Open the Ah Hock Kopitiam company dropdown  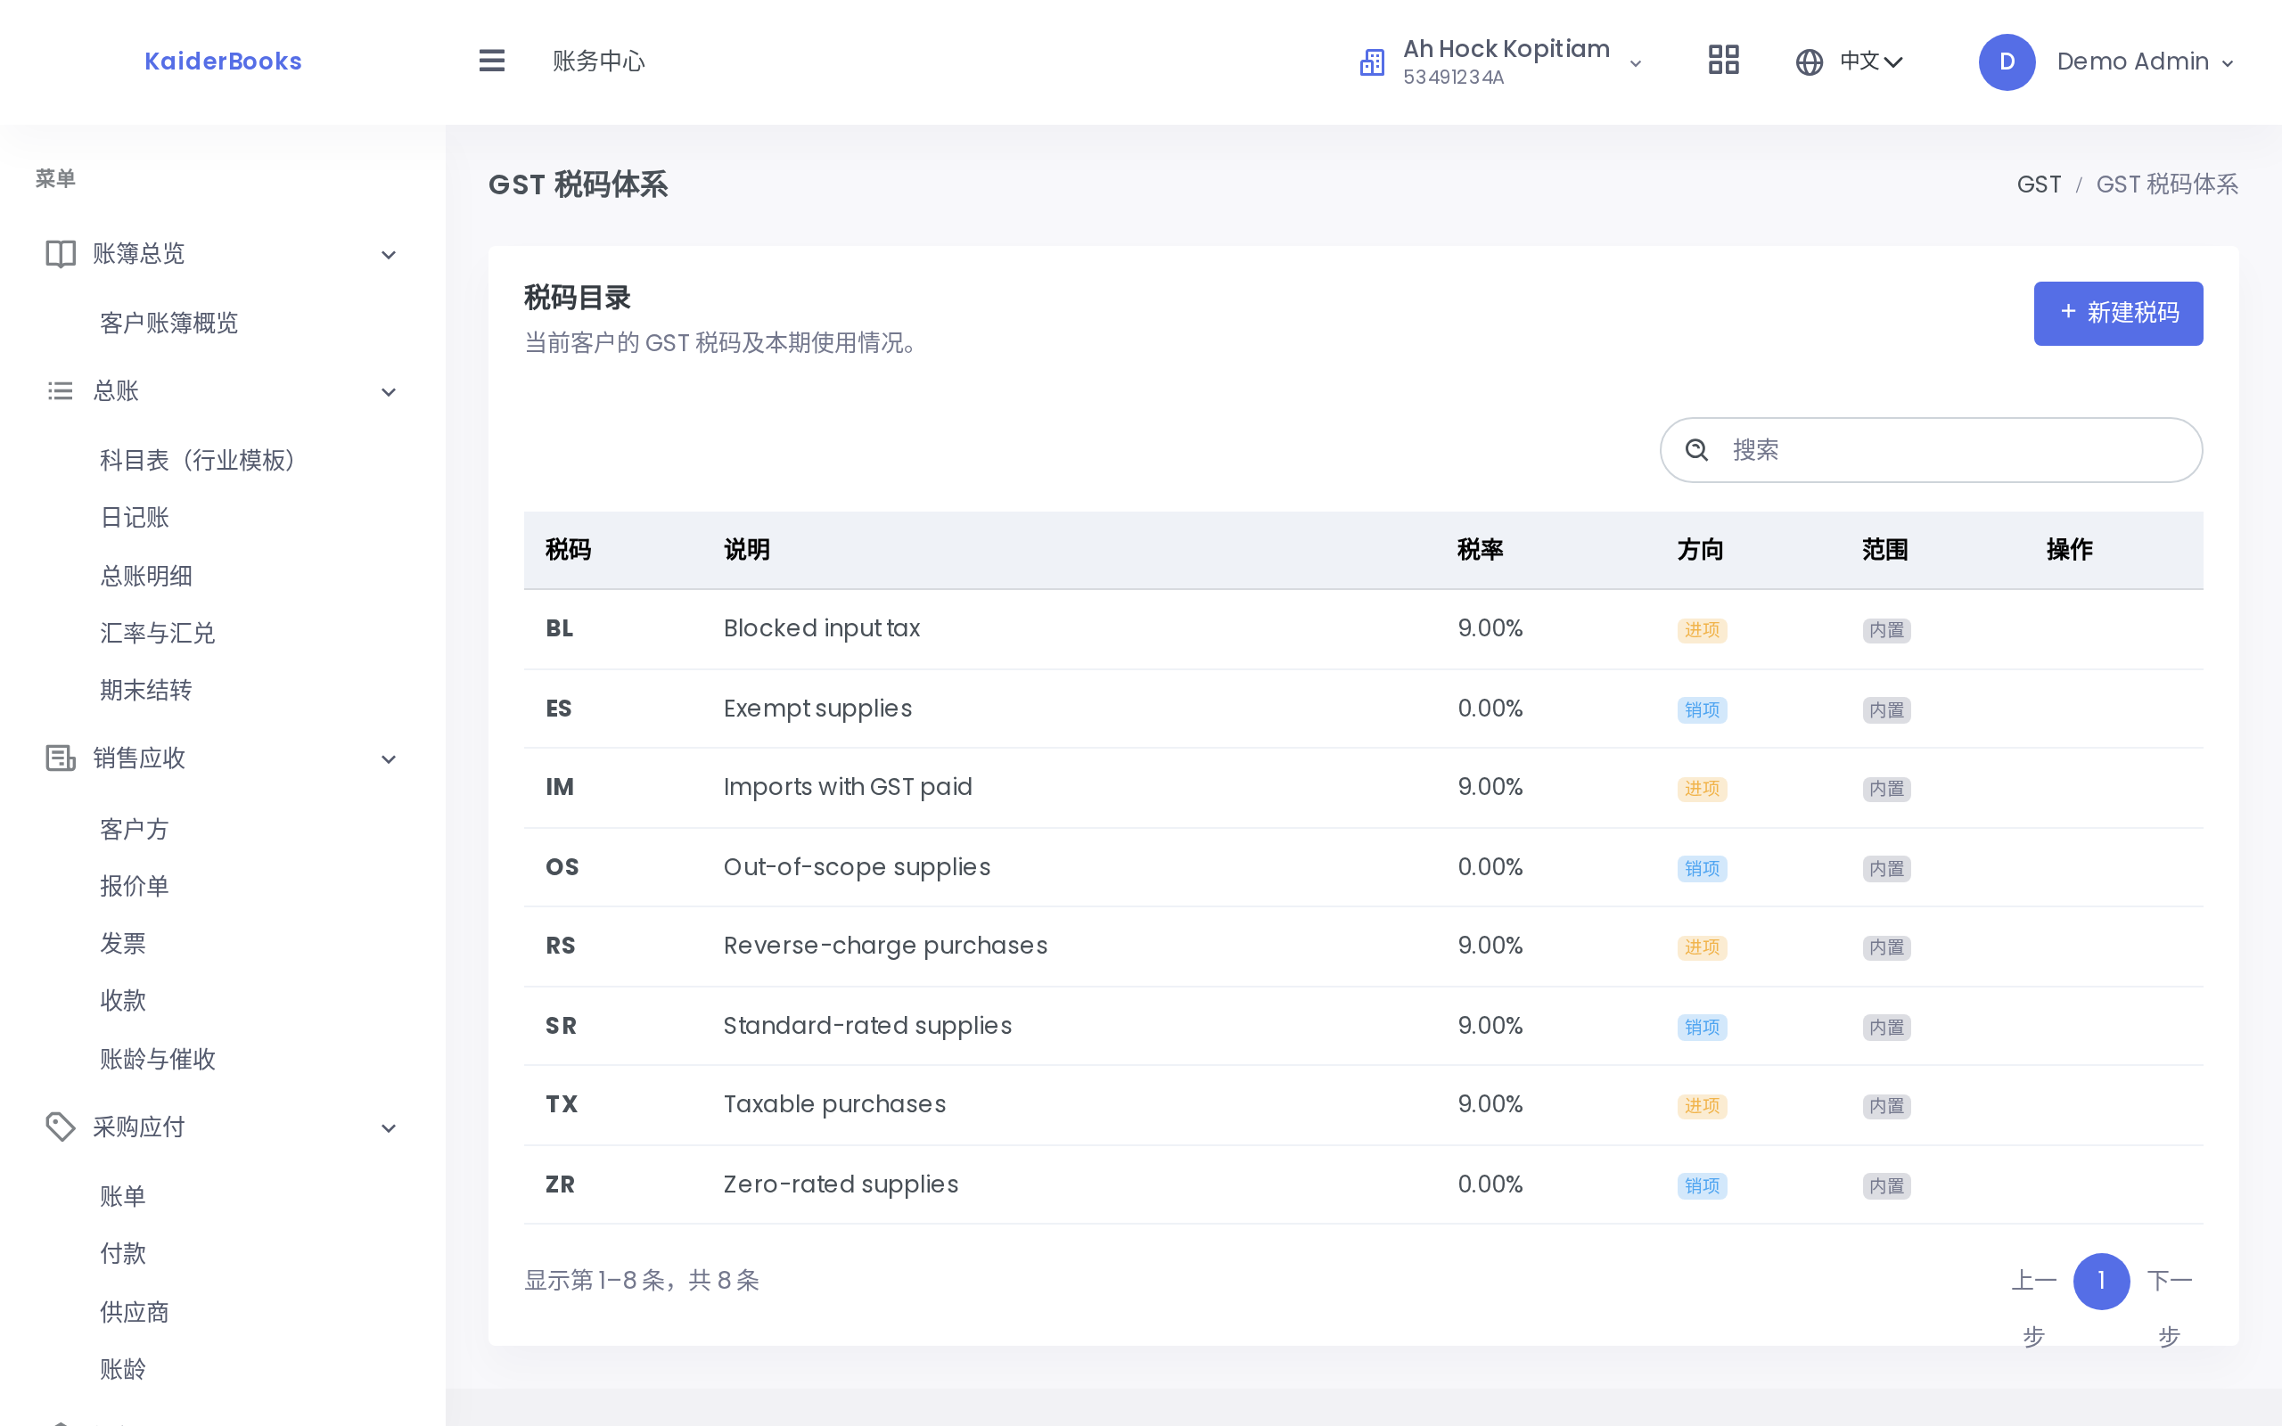pyautogui.click(x=1503, y=62)
